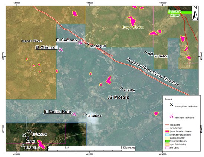Click the Regional Mineralizing Structure label
Viewport: 204px width, 157px height.
click(x=153, y=72)
